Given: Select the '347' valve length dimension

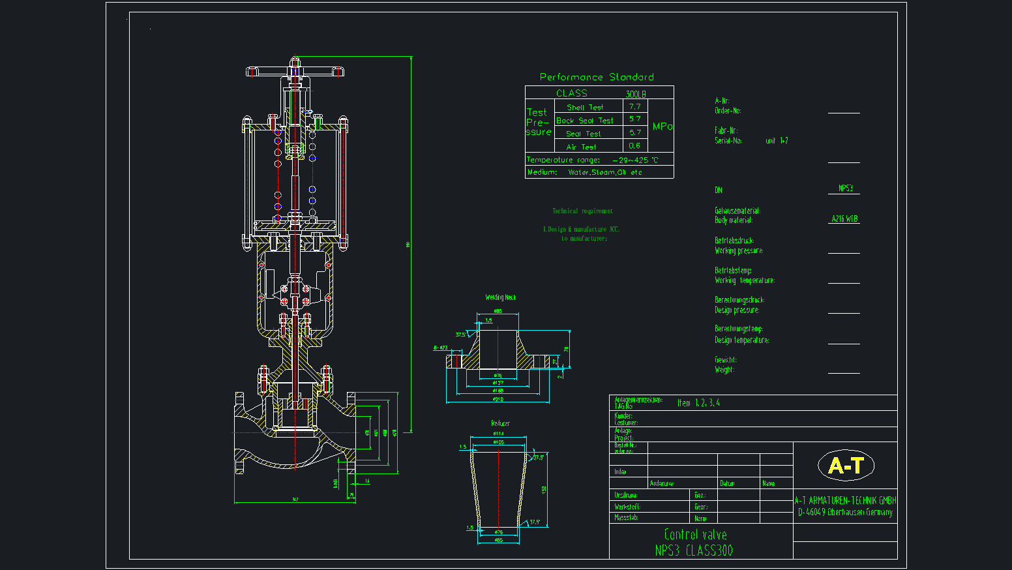Looking at the screenshot, I should click(x=295, y=500).
